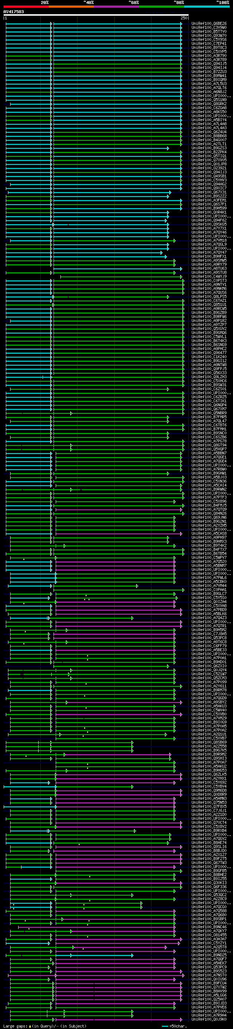Click label UniRef100_B9T4K2
Screen dimensions: 233x1029
click(x=209, y=546)
